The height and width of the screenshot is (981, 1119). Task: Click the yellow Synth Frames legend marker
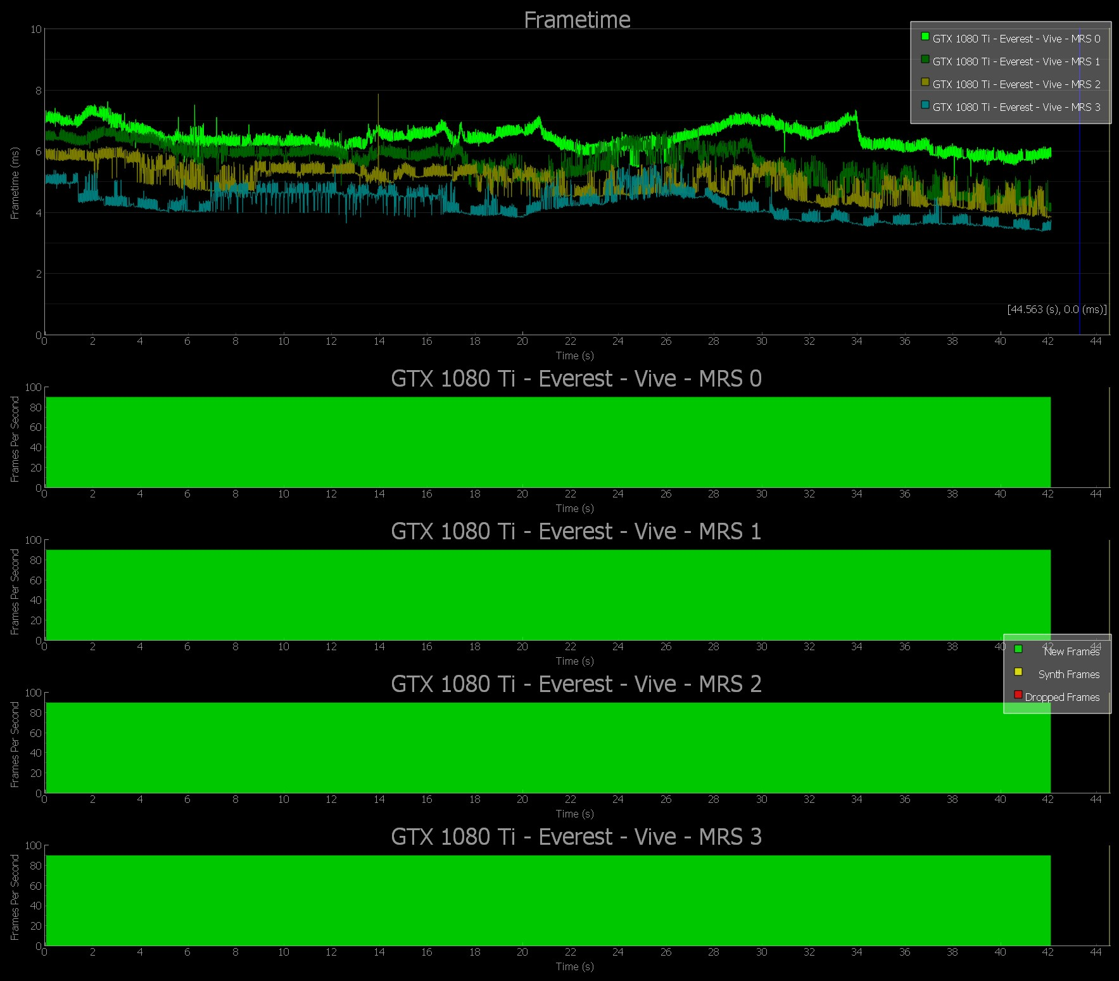[x=1018, y=672]
